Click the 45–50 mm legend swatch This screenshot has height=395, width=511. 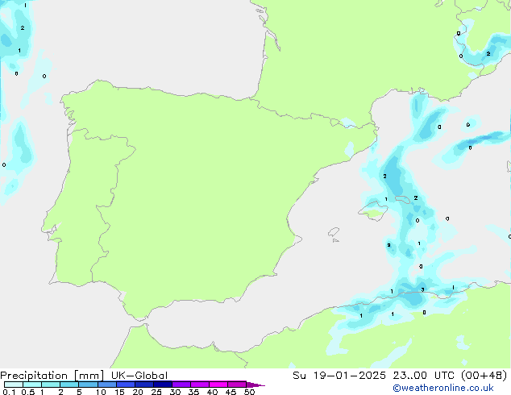click(x=237, y=385)
